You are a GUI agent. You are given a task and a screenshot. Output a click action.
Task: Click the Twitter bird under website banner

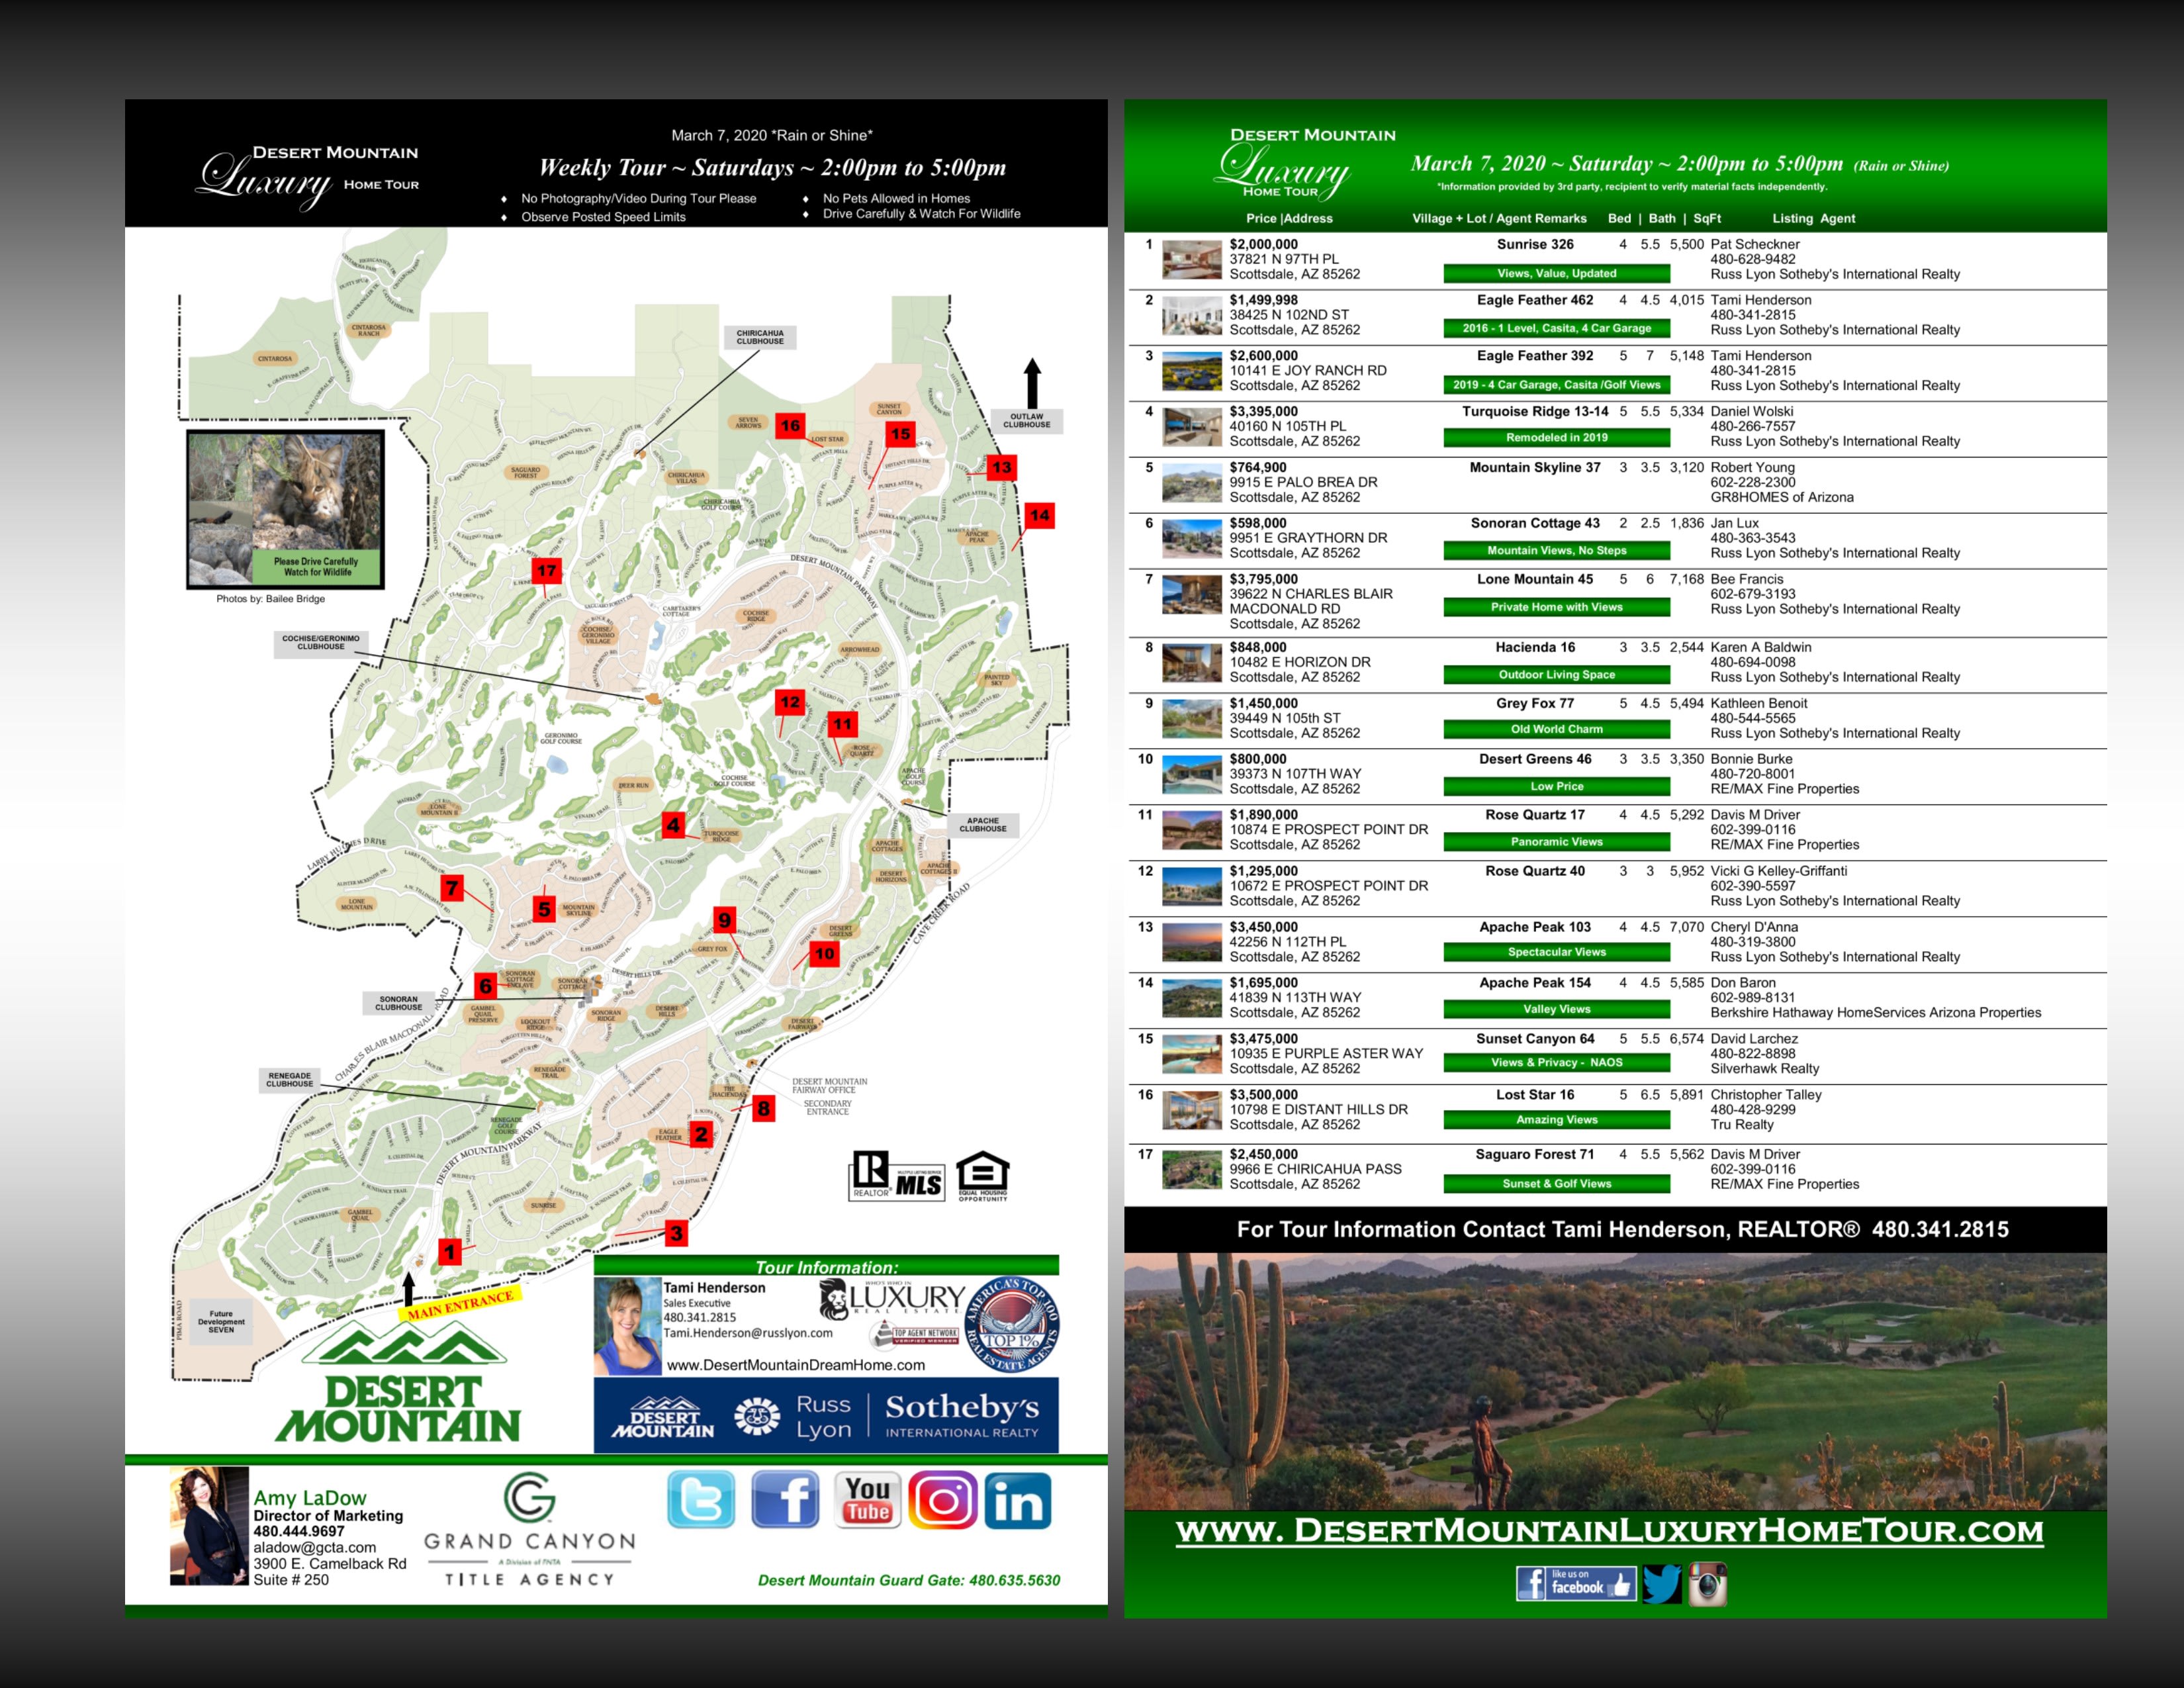click(1661, 1584)
